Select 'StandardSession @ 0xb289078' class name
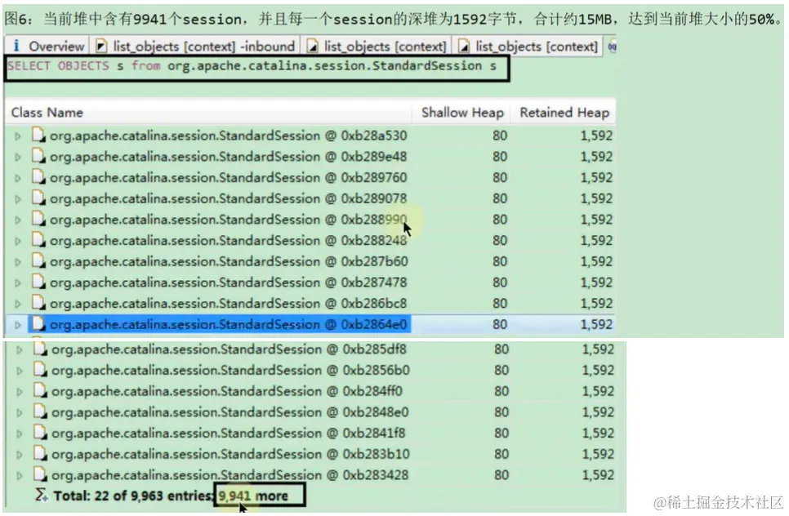Screen dimensions: 789x516 pyautogui.click(x=229, y=198)
